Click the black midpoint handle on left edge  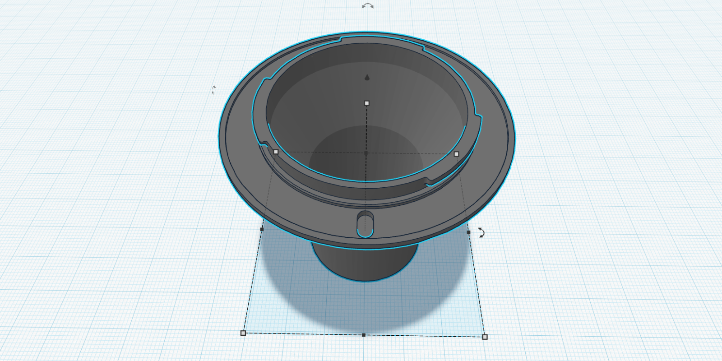262,229
